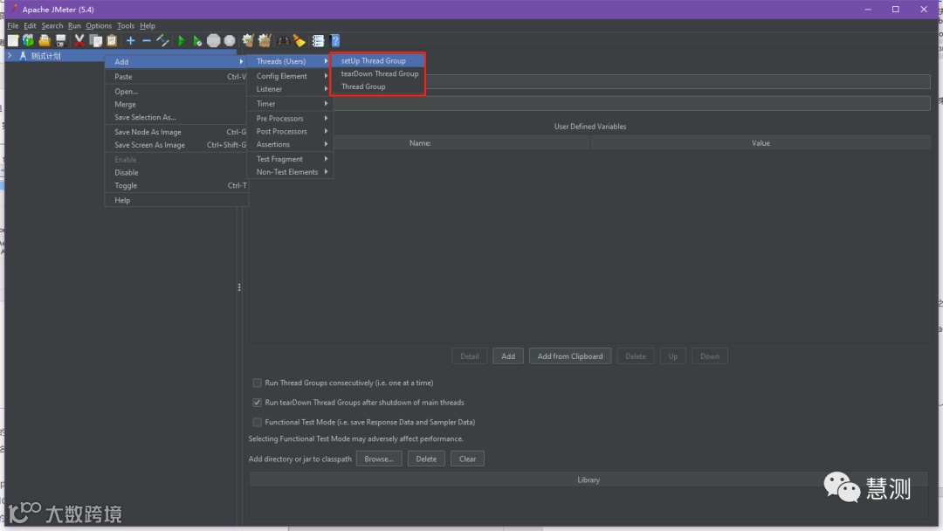The height and width of the screenshot is (531, 943).
Task: Expand Test Fragment submenu
Action: 290,159
